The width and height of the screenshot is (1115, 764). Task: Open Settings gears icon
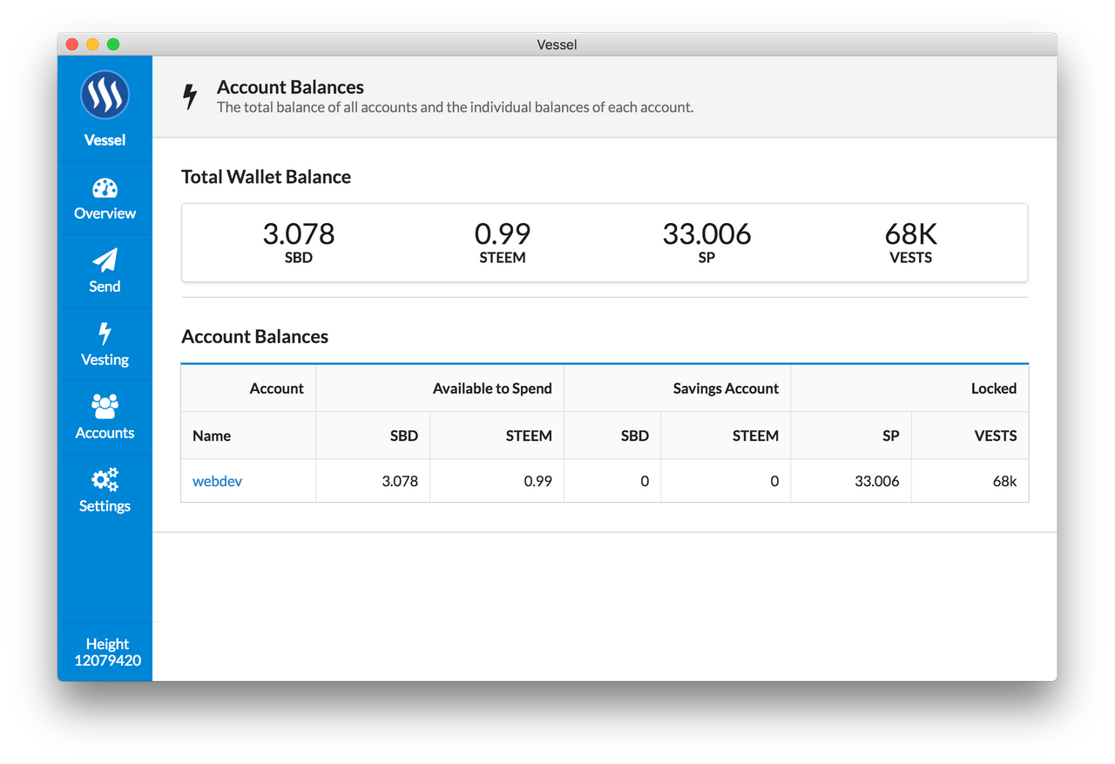point(105,480)
